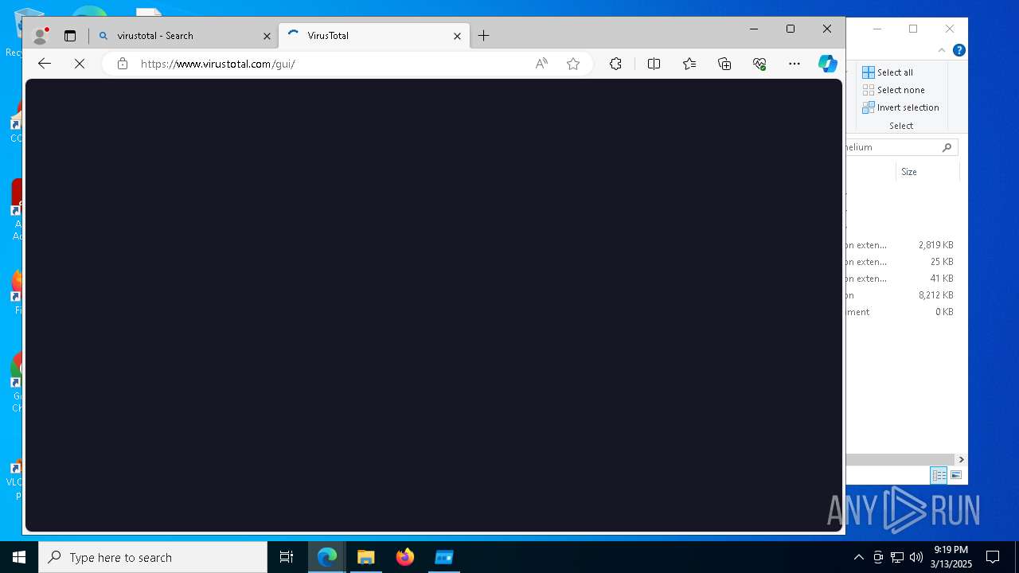The width and height of the screenshot is (1019, 573).
Task: Toggle split screen view
Action: [x=654, y=64]
